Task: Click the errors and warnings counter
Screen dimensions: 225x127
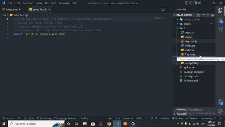Action: (x=28, y=119)
